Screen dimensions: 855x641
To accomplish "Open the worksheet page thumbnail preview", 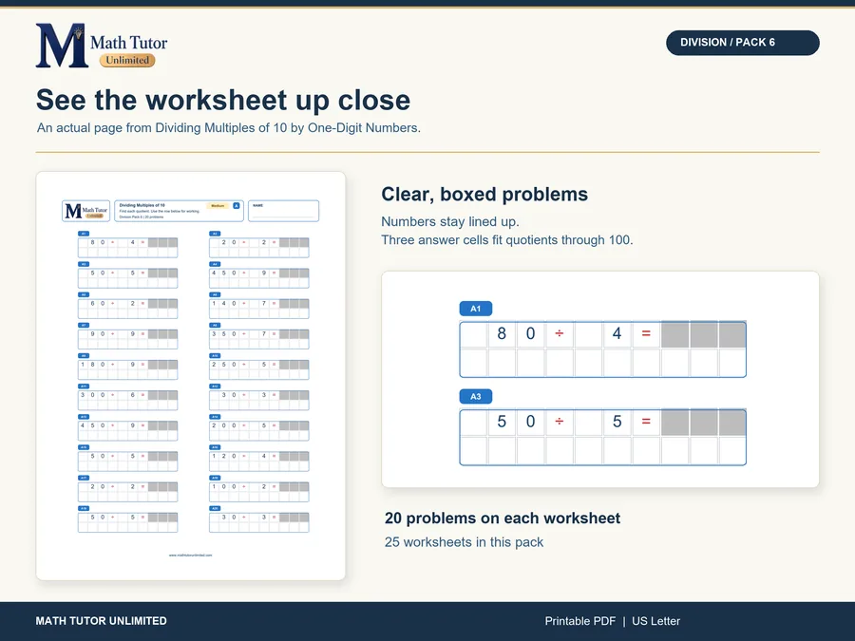I will coord(191,375).
